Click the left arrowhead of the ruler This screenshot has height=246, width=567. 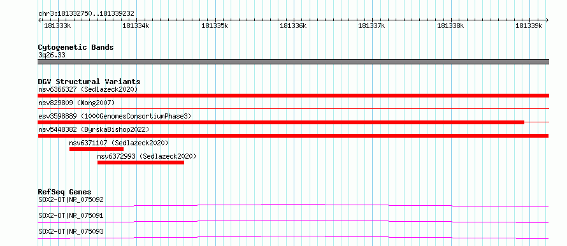point(39,20)
